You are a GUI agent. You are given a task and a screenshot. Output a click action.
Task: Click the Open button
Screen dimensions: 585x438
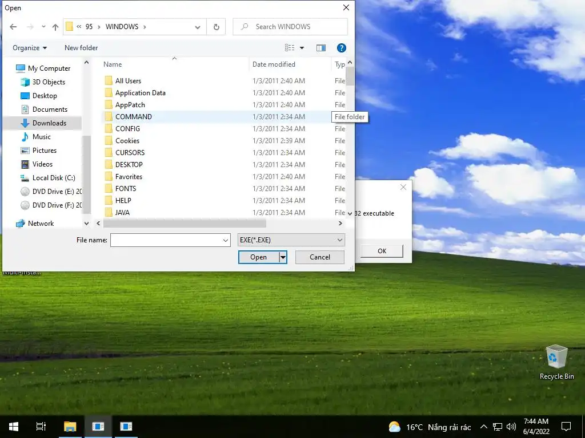coord(259,257)
